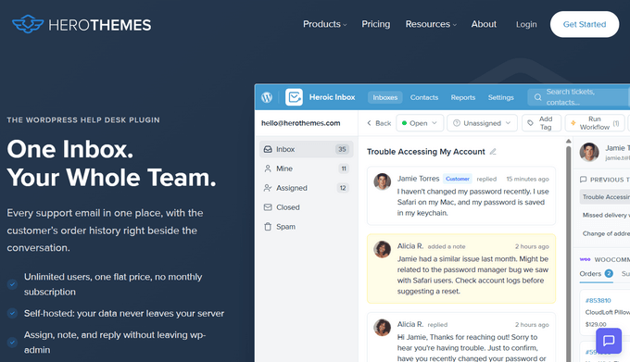630x362 pixels.
Task: Switch to the Settings tab
Action: pos(500,97)
